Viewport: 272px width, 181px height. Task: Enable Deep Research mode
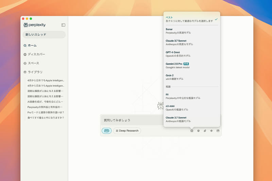coord(127,131)
